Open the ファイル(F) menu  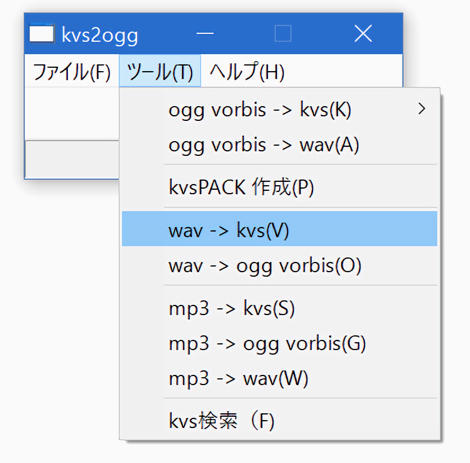point(72,72)
